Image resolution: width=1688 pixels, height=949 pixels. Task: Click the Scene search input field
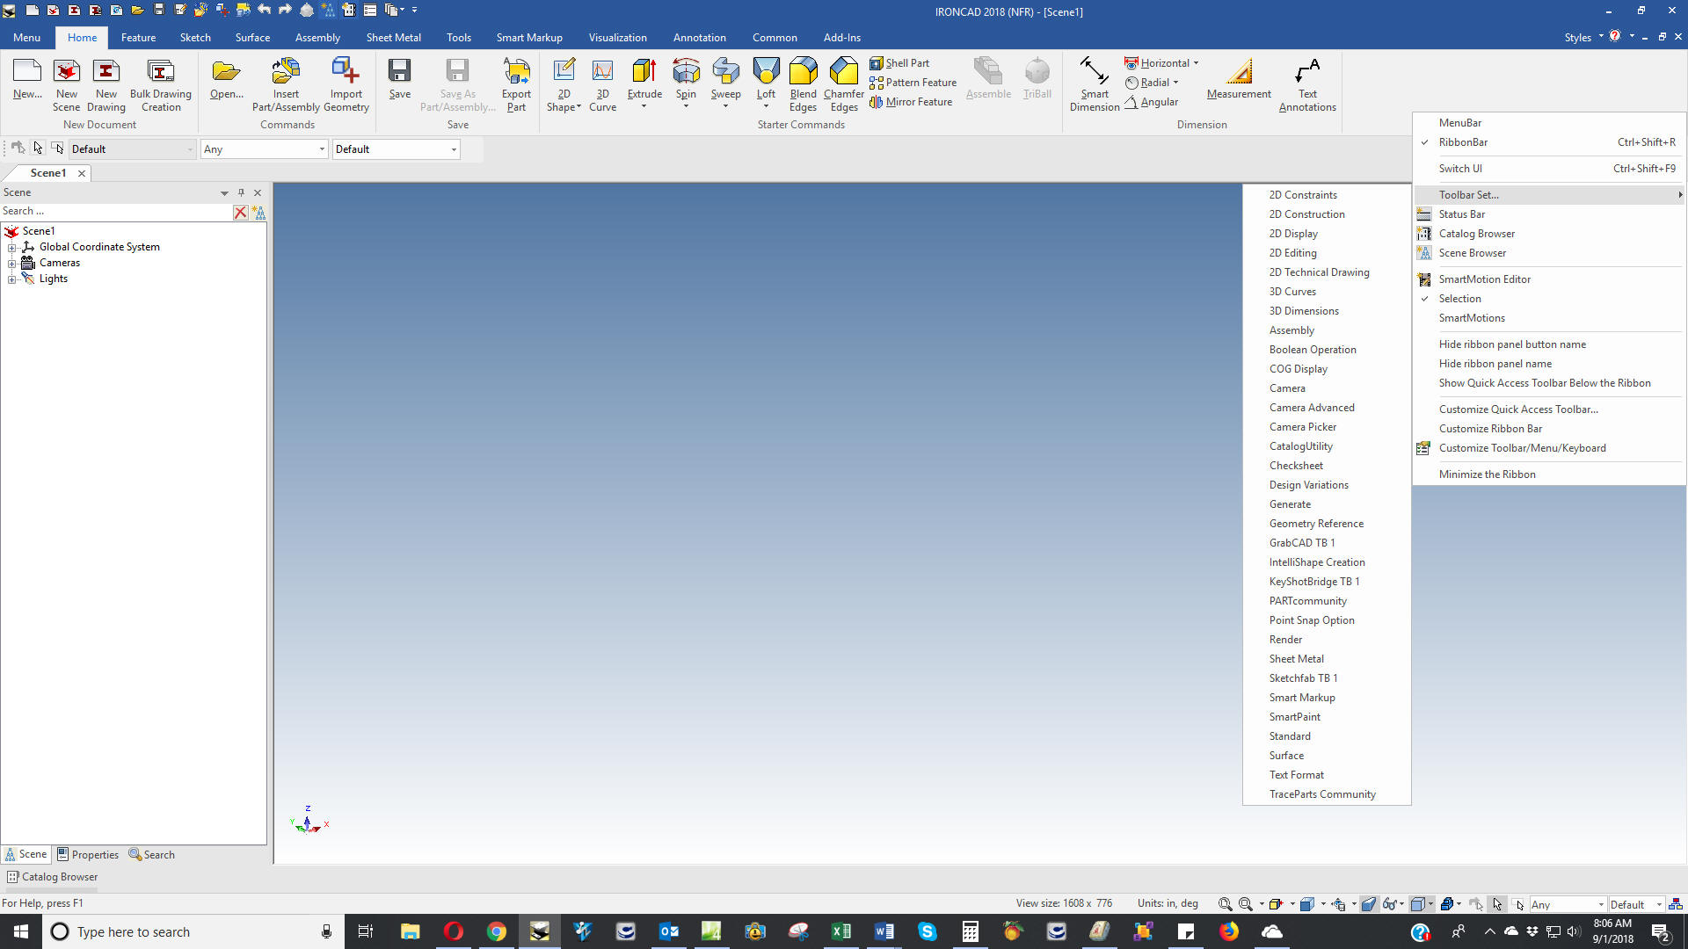click(x=116, y=212)
